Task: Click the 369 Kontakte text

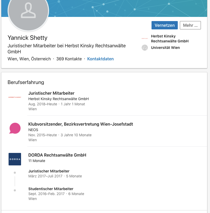Action: [69, 59]
